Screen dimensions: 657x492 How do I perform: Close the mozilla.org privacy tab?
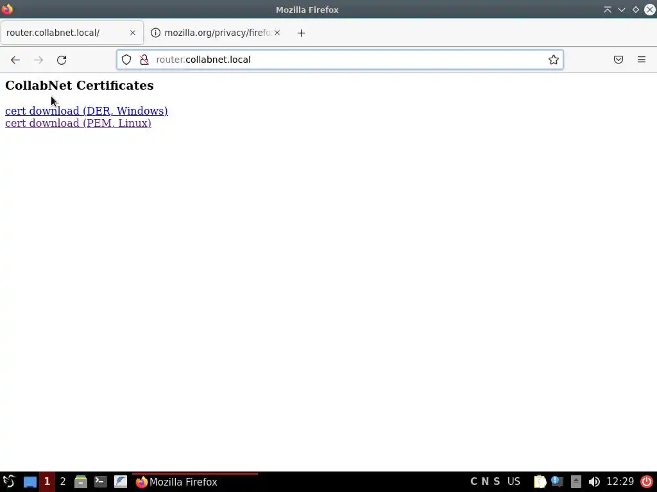[x=277, y=33]
